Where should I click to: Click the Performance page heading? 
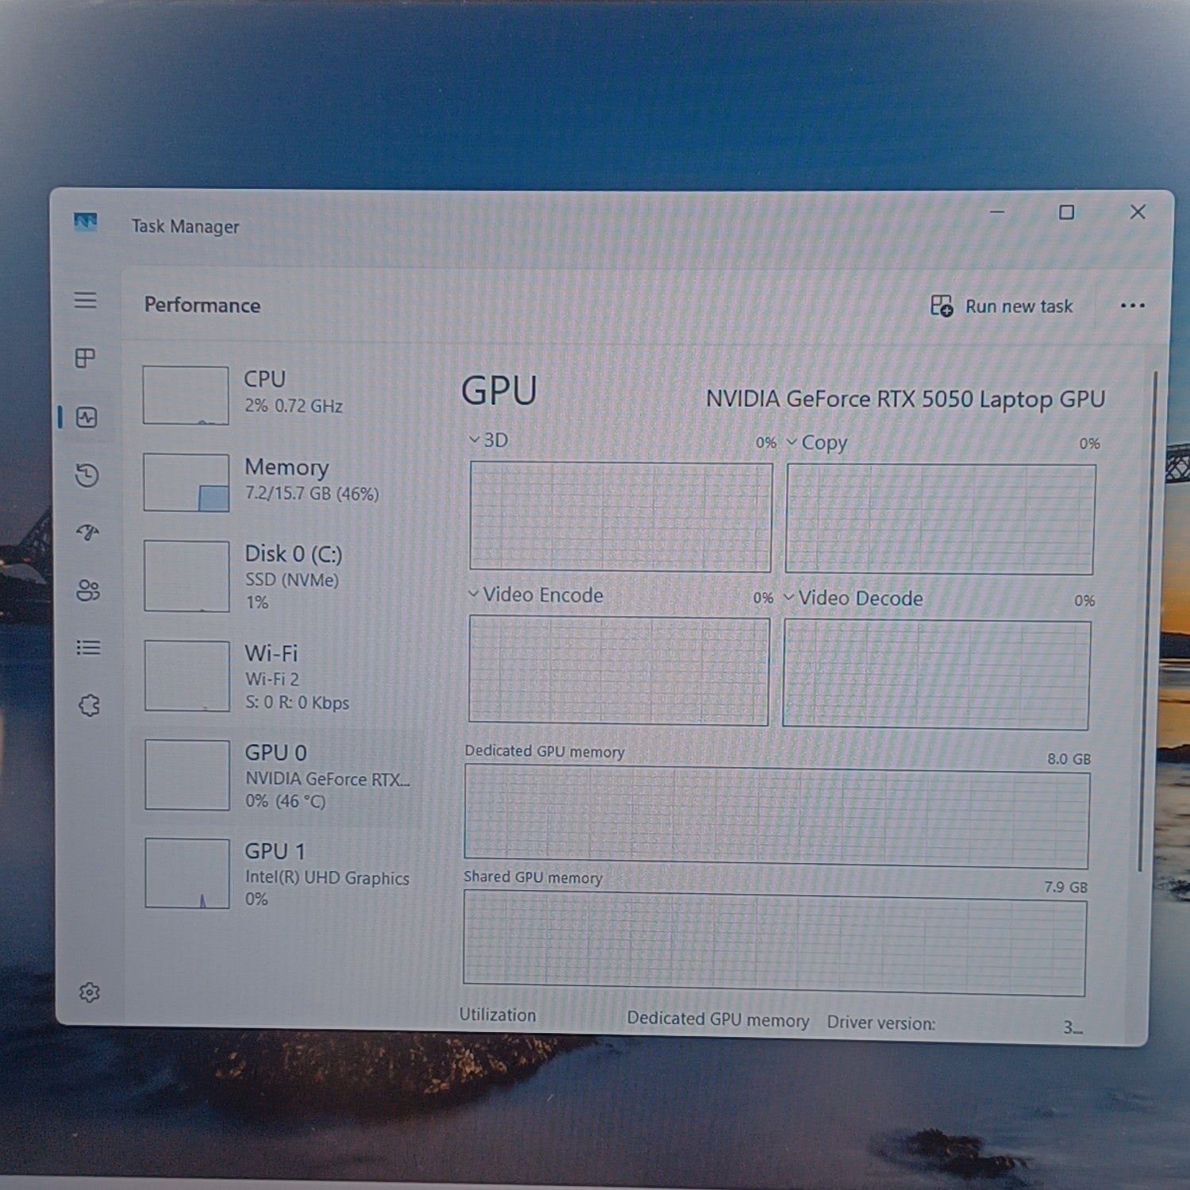tap(202, 305)
